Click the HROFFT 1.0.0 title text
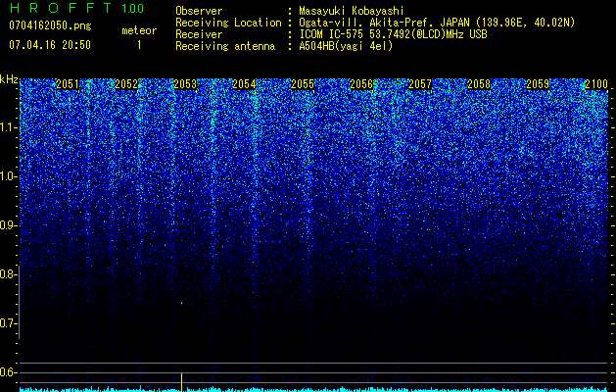Screen dimensions: 616x392 coord(76,8)
